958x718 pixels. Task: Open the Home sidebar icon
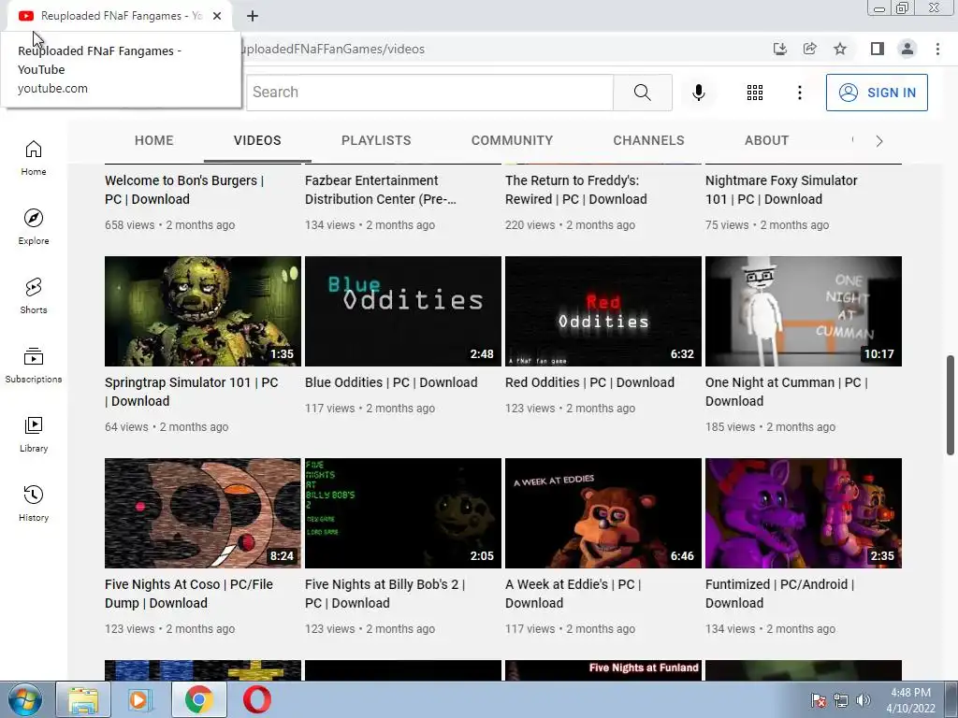pos(34,157)
